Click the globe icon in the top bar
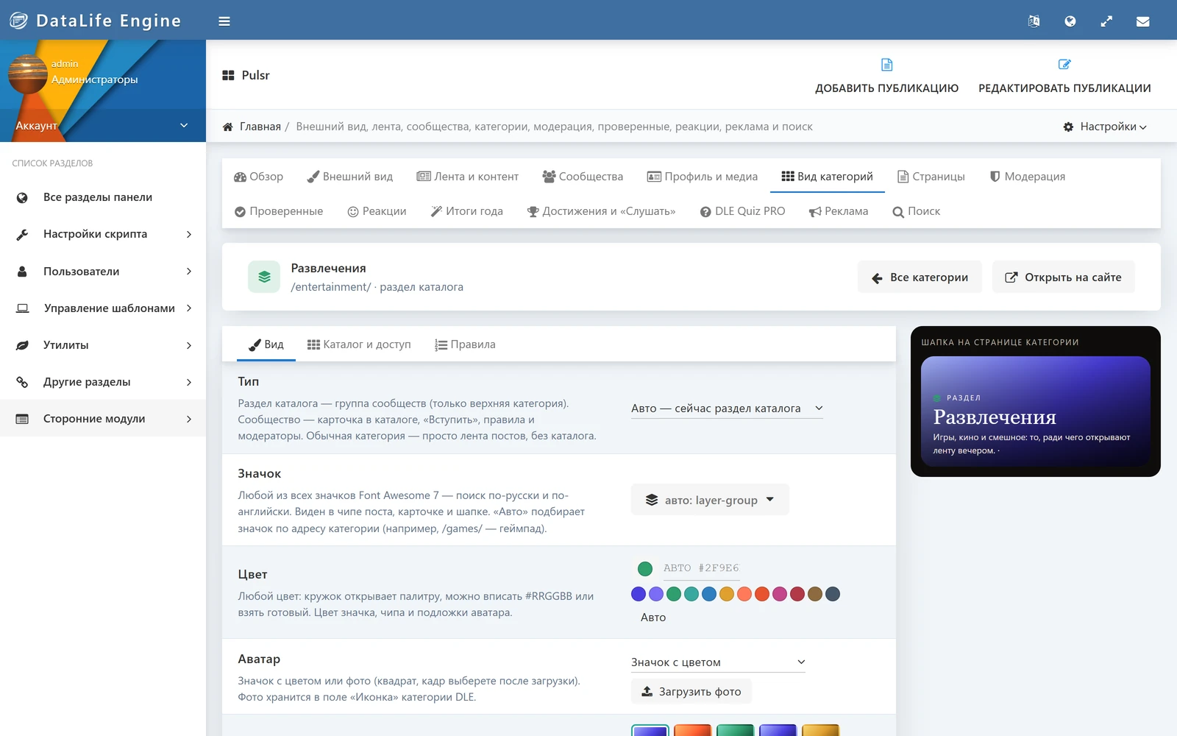This screenshot has width=1177, height=736. point(1070,21)
